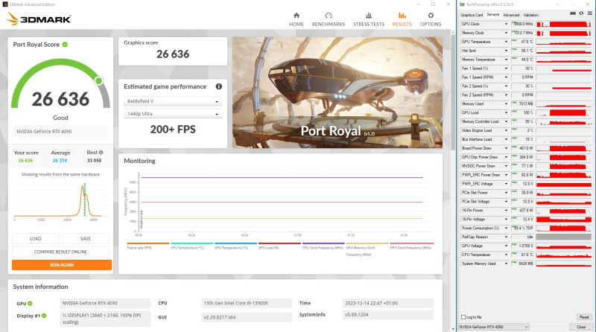
Task: Click the Close button in GPU-Z
Action: [581, 327]
